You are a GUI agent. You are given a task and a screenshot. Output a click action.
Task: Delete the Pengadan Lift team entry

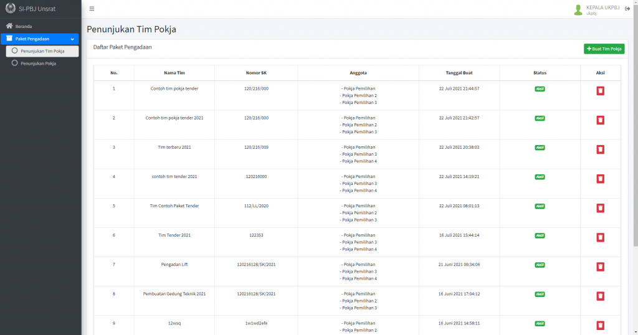(600, 267)
